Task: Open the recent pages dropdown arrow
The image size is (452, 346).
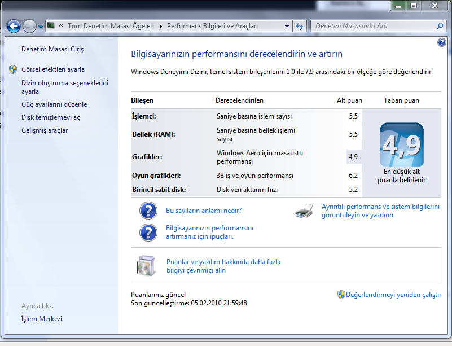Action: tap(41, 27)
